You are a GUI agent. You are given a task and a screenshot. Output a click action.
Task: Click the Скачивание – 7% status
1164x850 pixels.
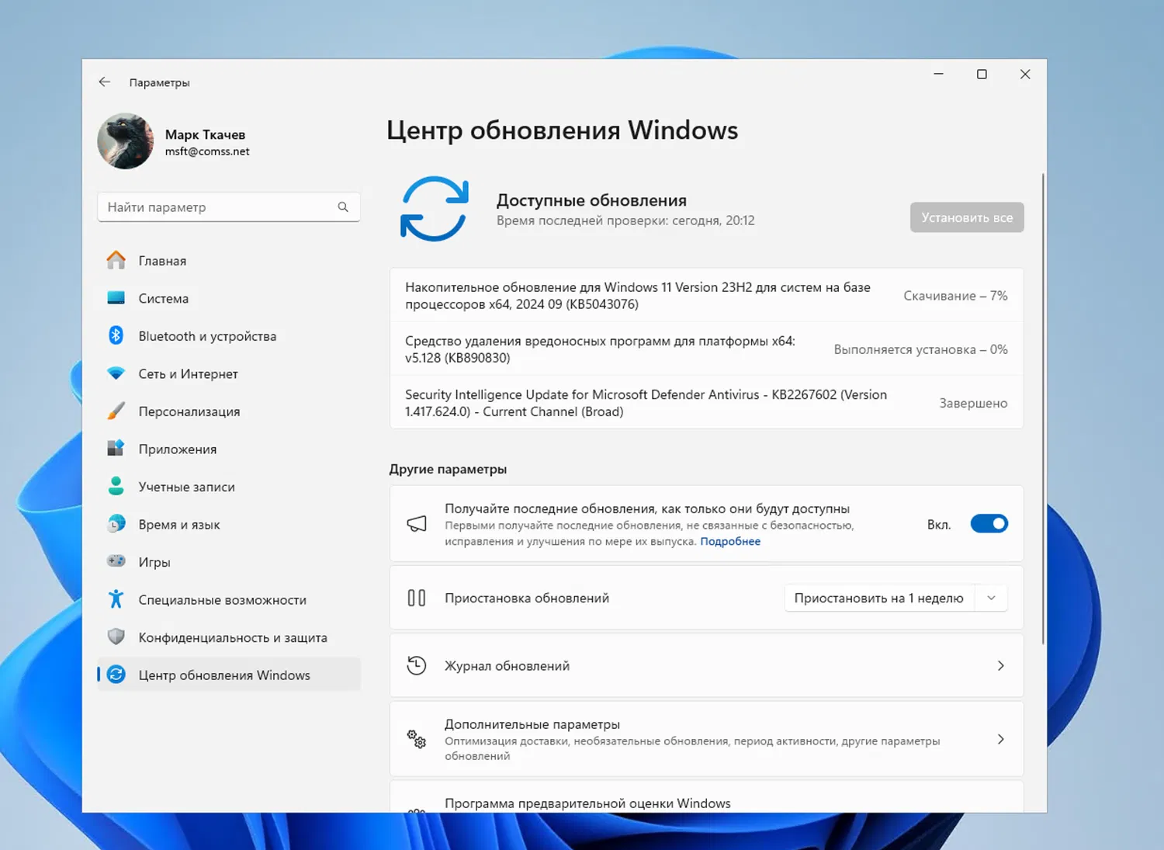955,296
